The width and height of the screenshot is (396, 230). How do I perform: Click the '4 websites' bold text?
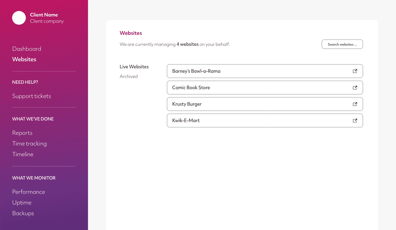click(x=188, y=44)
